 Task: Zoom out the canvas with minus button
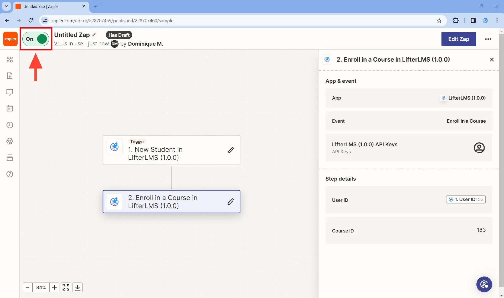click(28, 288)
